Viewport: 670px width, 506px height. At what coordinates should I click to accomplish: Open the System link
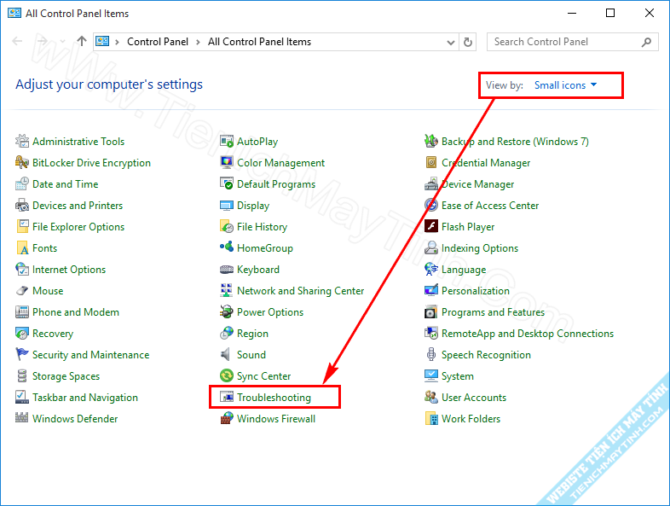pyautogui.click(x=457, y=376)
